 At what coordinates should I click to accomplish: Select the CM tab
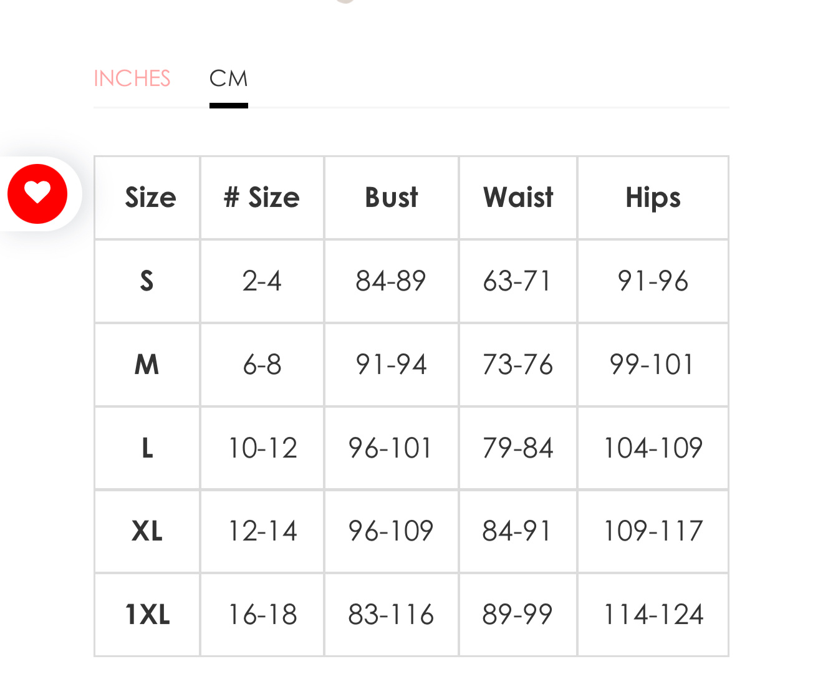228,79
